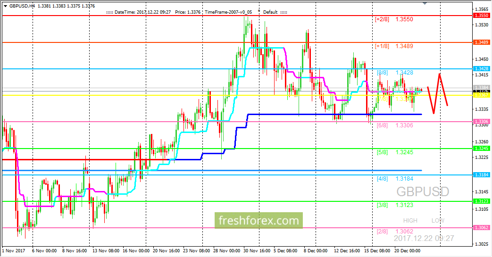Click the blue 1.3428 price tag on axis
The height and width of the screenshot is (257, 492).
click(x=481, y=69)
